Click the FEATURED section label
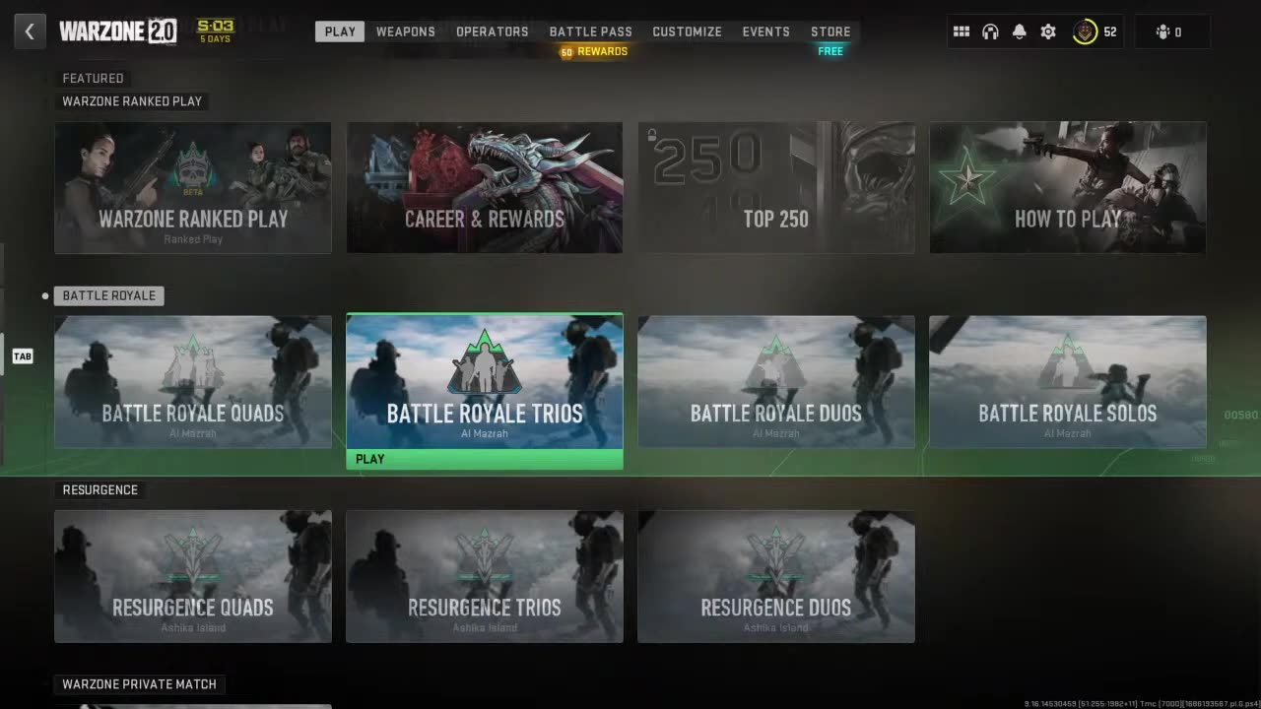 coord(93,78)
